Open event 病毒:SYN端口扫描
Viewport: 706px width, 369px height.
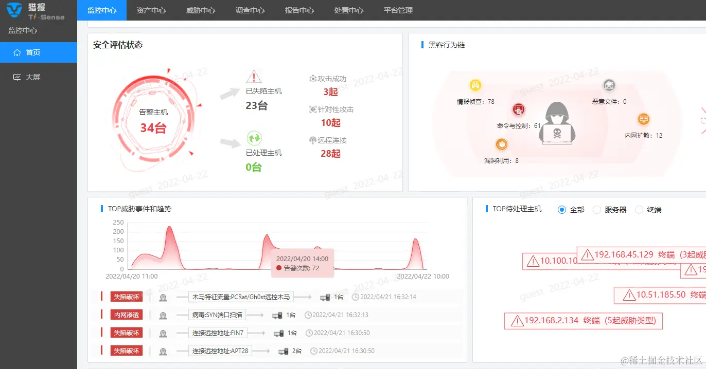tap(217, 315)
